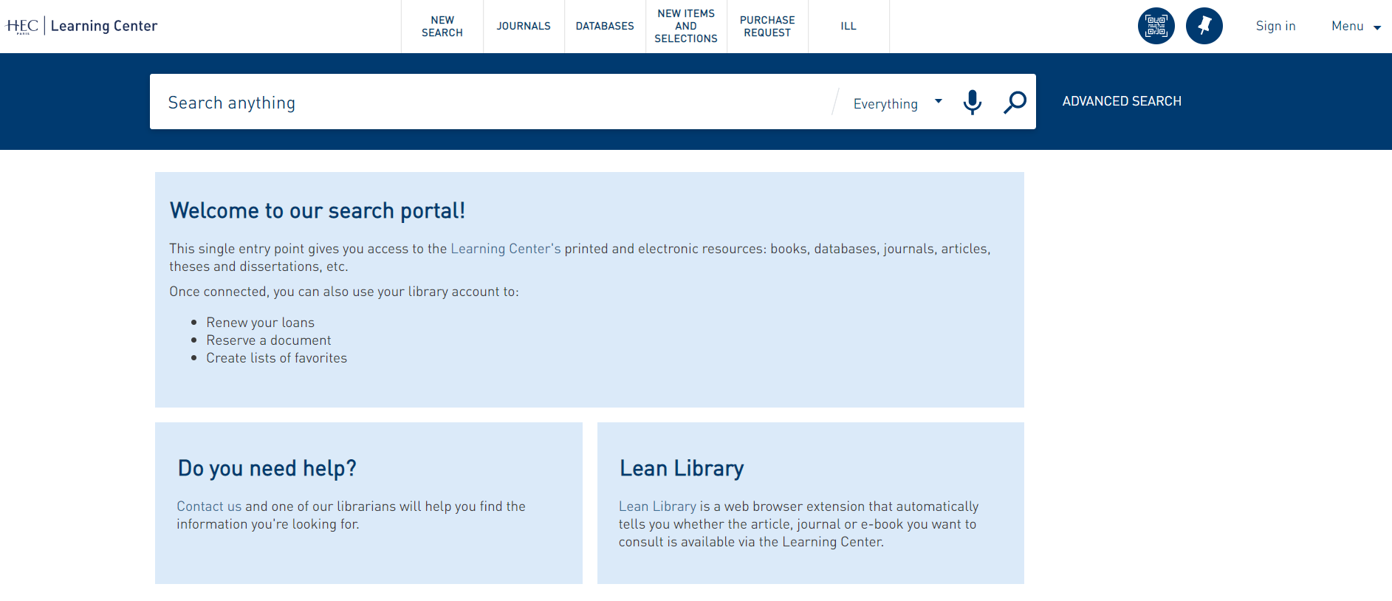Click the magnifying glass search icon

click(1015, 102)
